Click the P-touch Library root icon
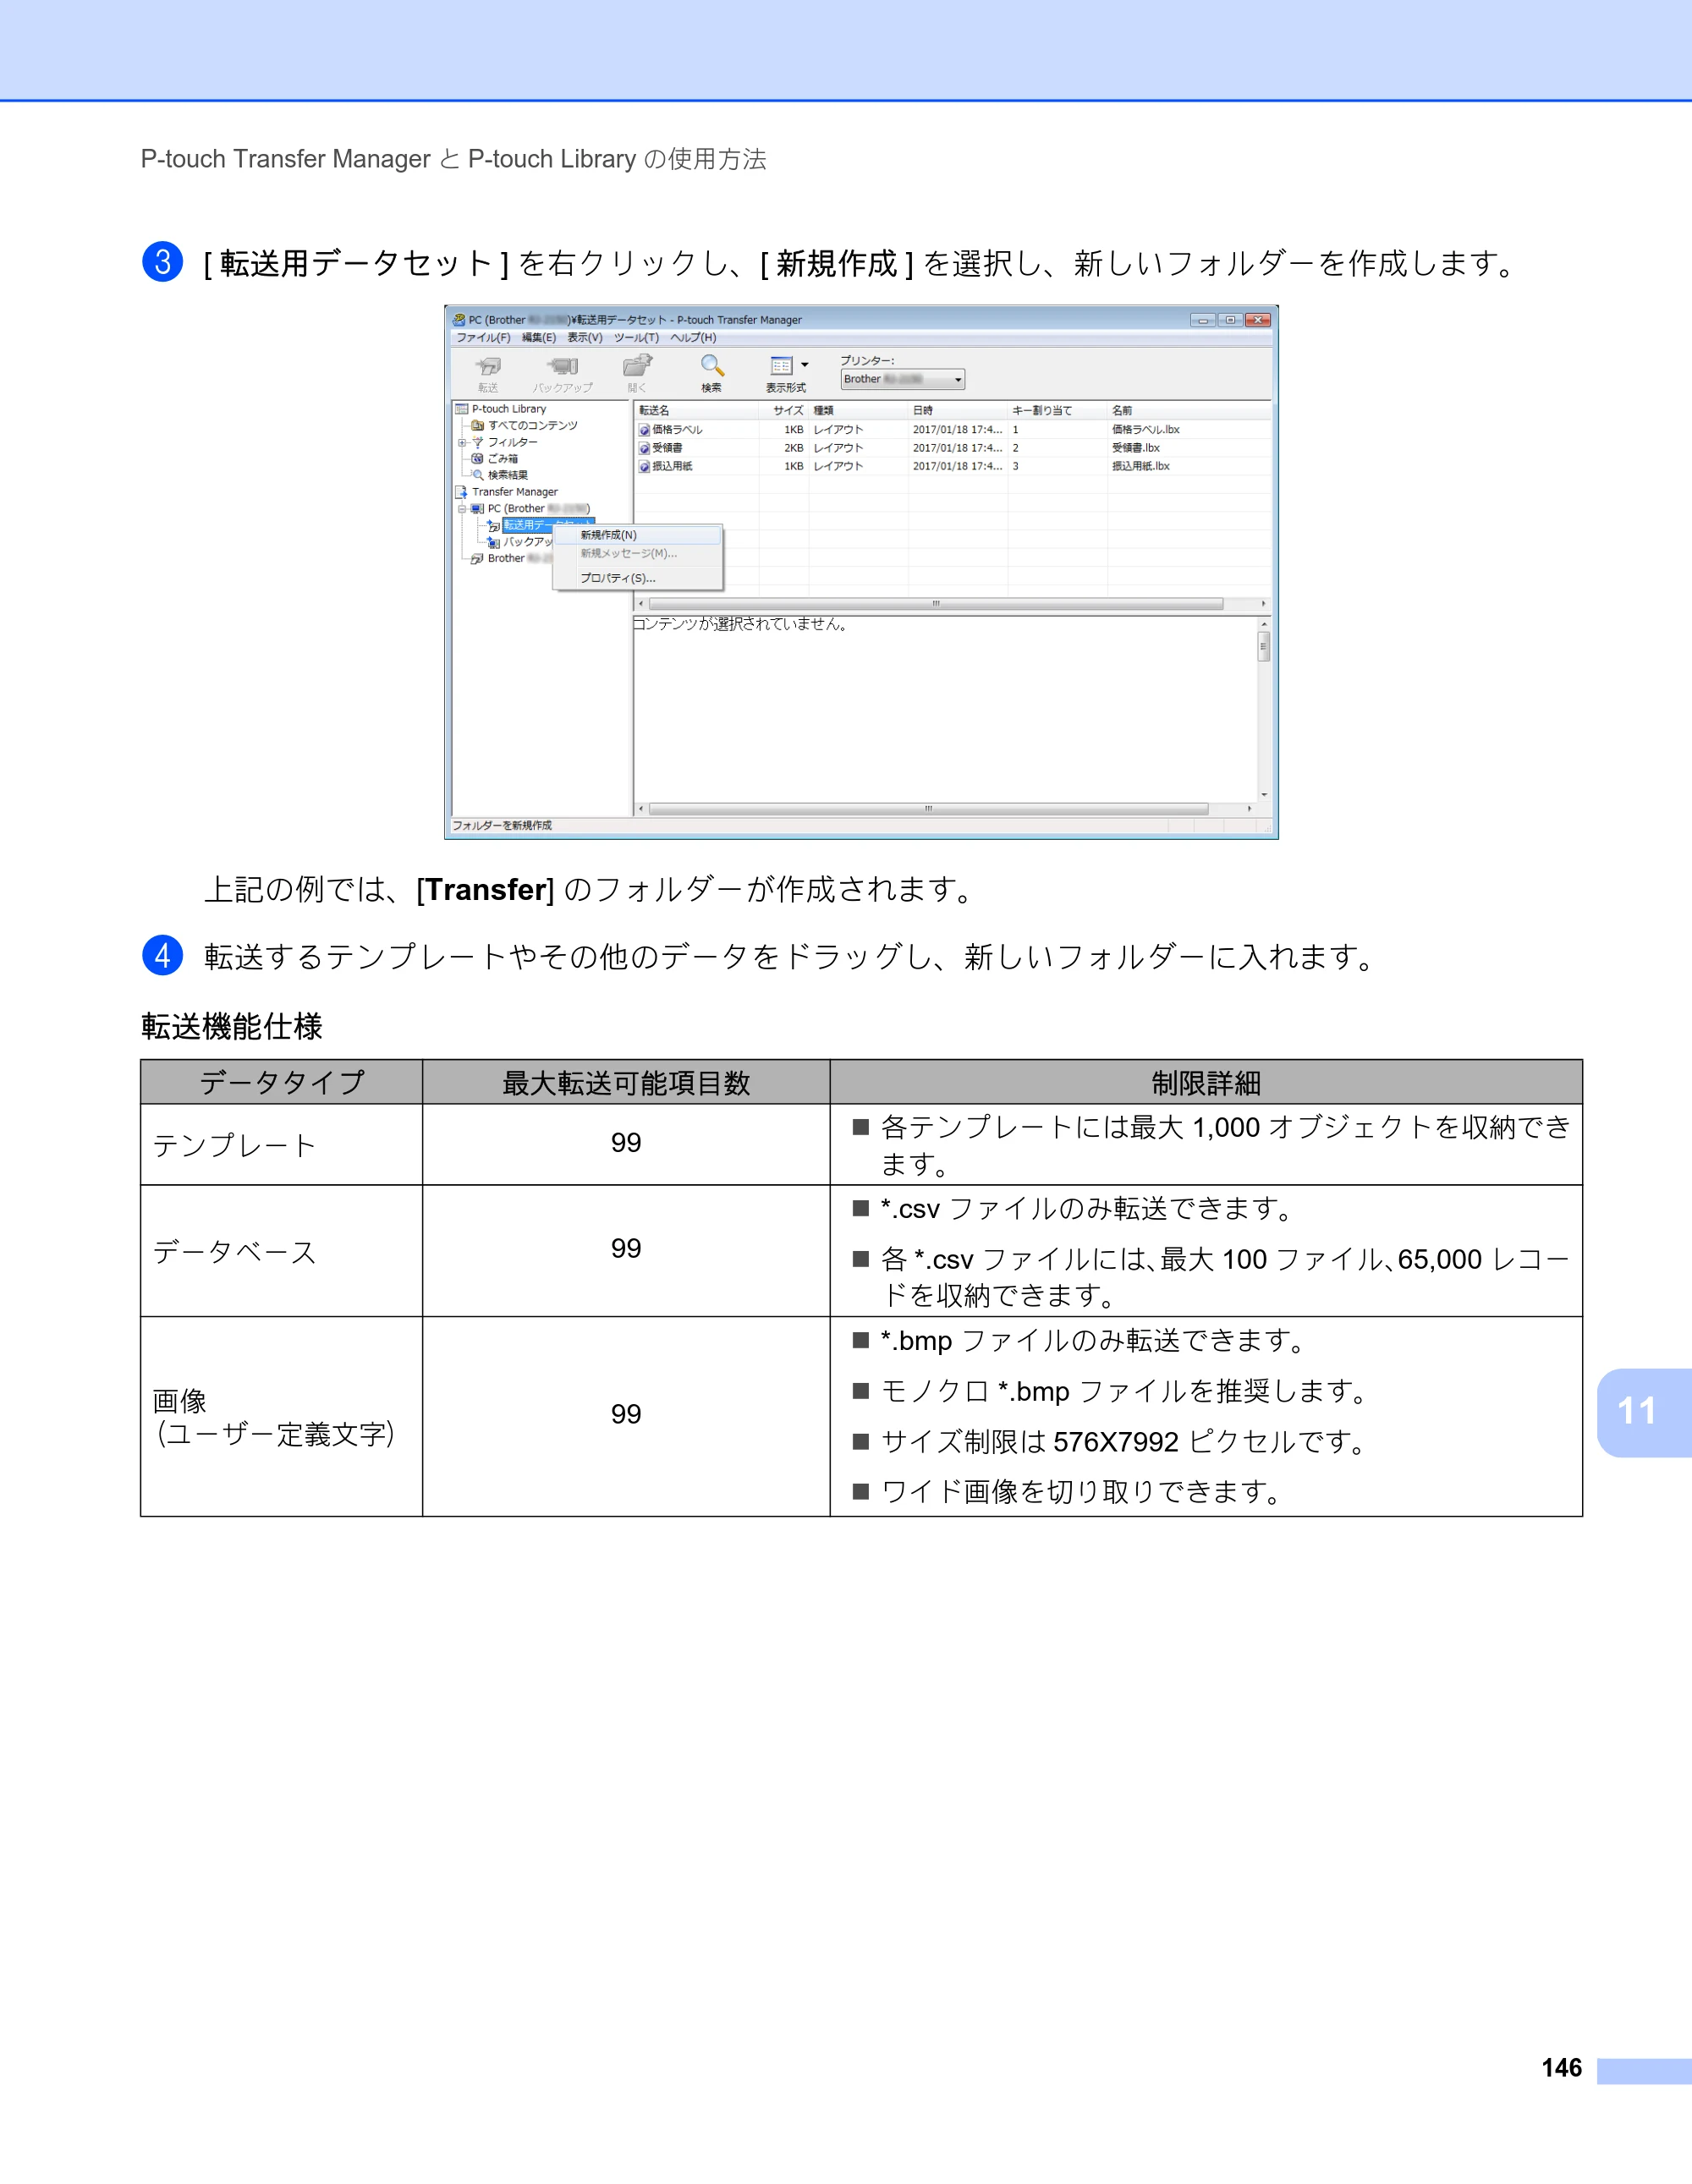Viewport: 1692px width, 2184px height. tap(462, 409)
